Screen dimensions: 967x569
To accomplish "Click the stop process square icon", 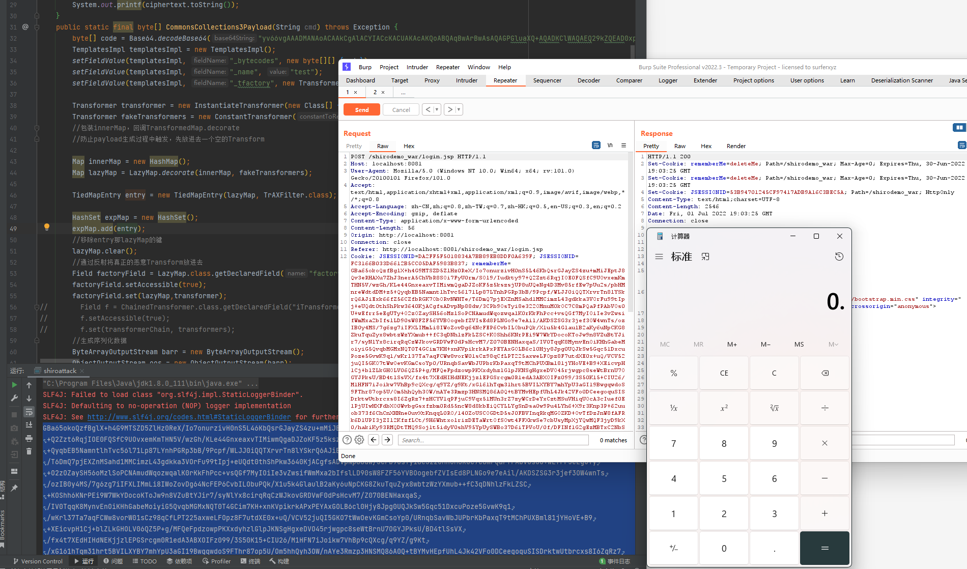I will 14,414.
